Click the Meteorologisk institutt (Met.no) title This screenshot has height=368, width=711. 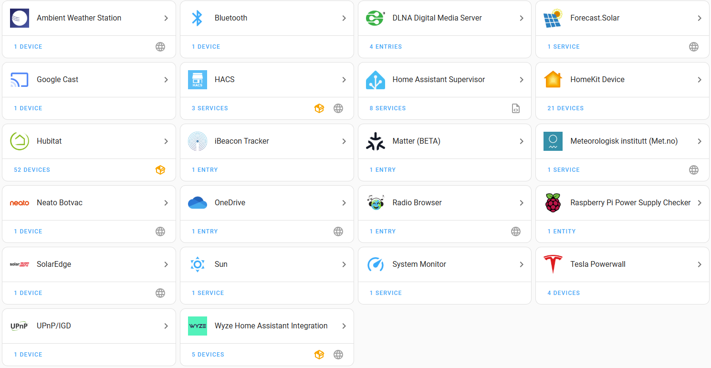pyautogui.click(x=624, y=141)
